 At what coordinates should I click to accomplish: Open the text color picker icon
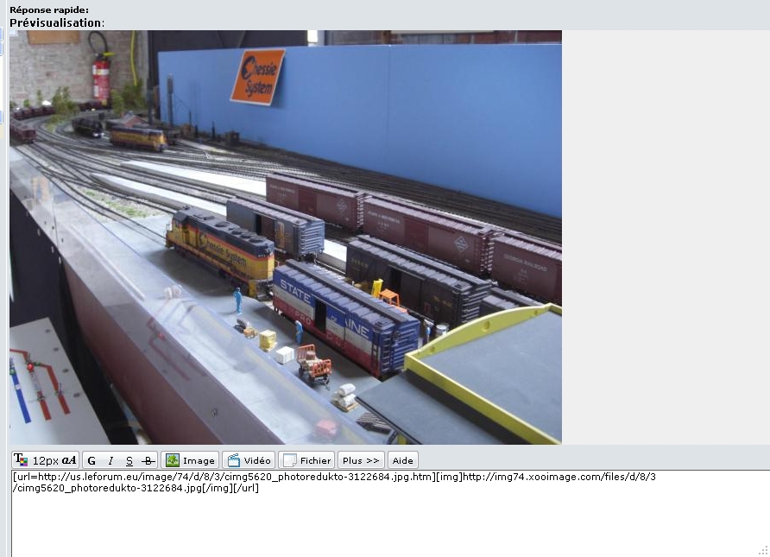click(21, 460)
